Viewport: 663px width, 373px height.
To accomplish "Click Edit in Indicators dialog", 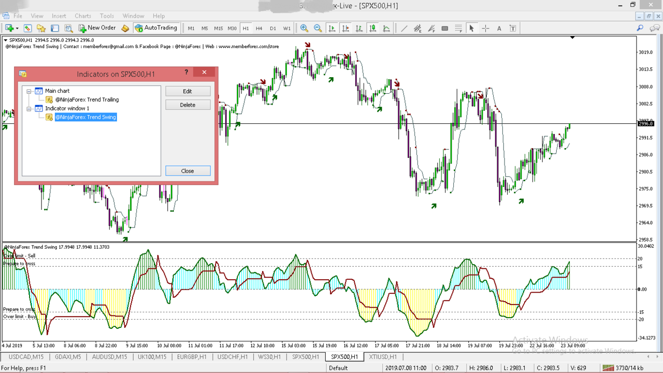I will pos(188,91).
